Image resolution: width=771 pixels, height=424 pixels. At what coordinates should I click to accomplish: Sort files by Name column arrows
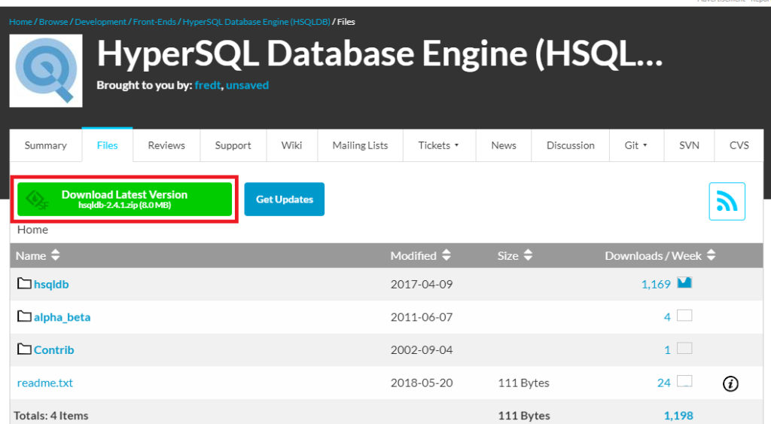pos(55,255)
